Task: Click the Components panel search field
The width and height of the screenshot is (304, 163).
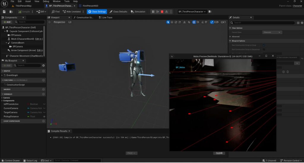Action: tap(30, 22)
